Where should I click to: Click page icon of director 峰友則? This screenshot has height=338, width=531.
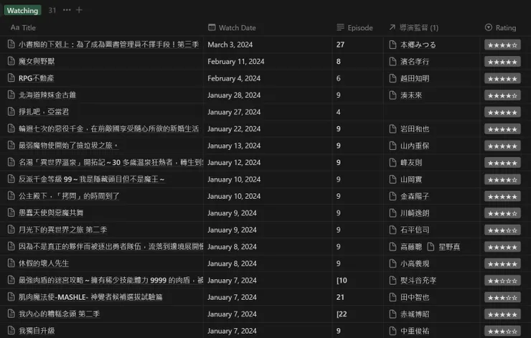(393, 163)
